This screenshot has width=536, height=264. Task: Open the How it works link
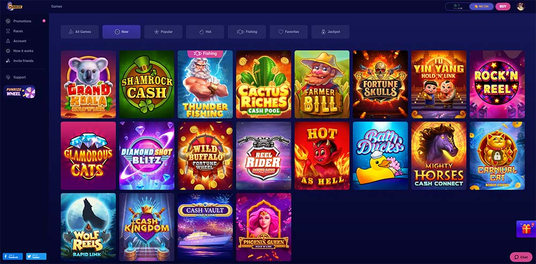coord(23,51)
